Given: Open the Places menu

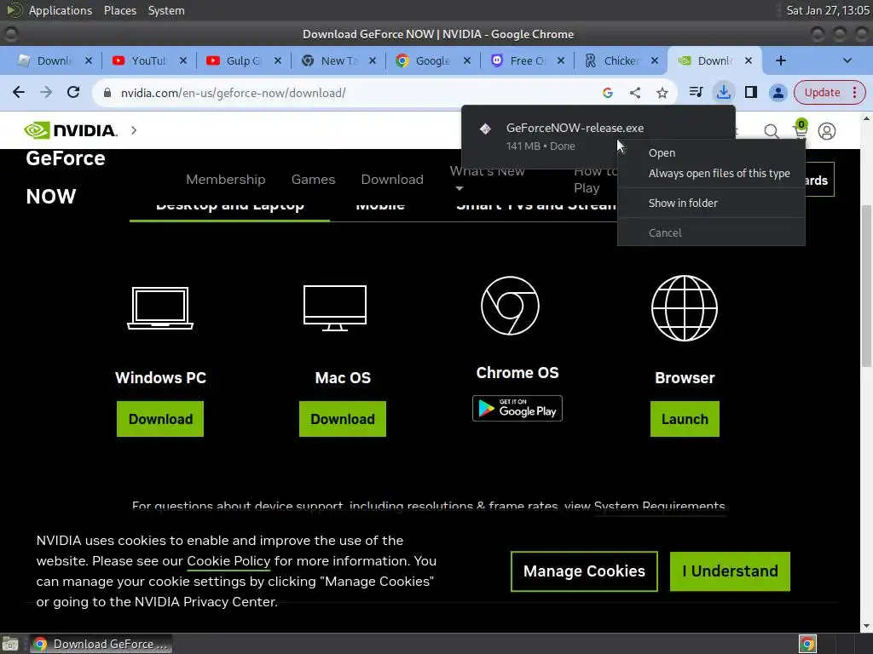Looking at the screenshot, I should [119, 10].
